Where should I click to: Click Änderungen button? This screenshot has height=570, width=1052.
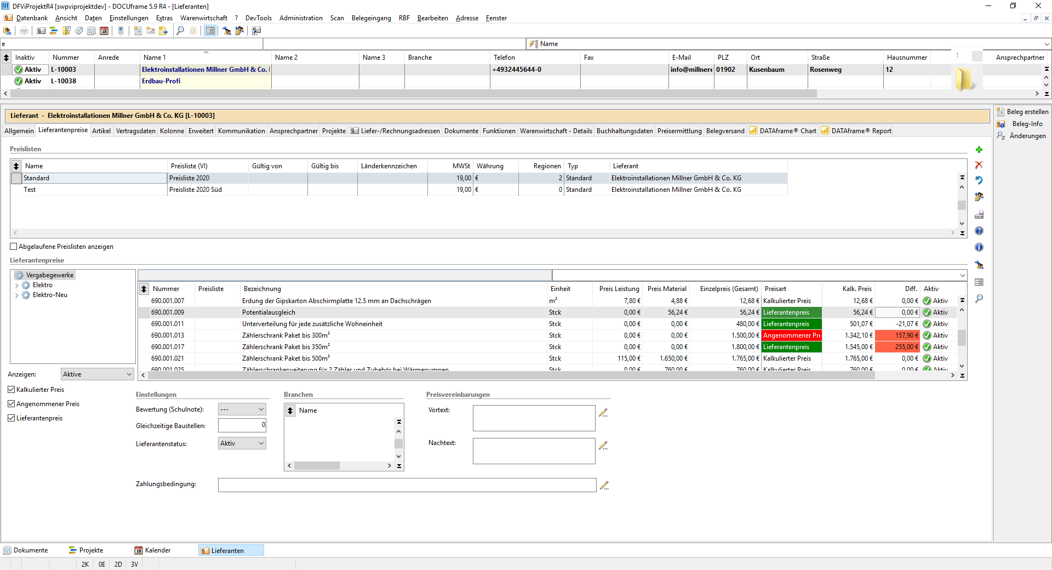pyautogui.click(x=1021, y=136)
